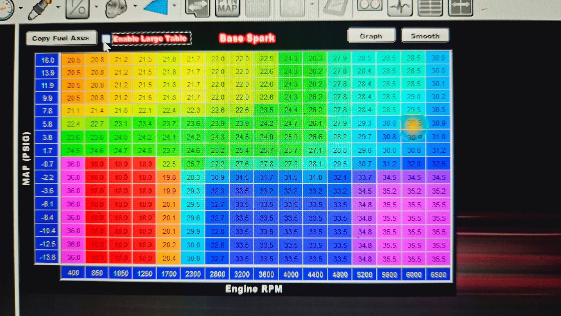Click the percent-symbol toolbar icon
This screenshot has height=316, width=561.
[77, 8]
